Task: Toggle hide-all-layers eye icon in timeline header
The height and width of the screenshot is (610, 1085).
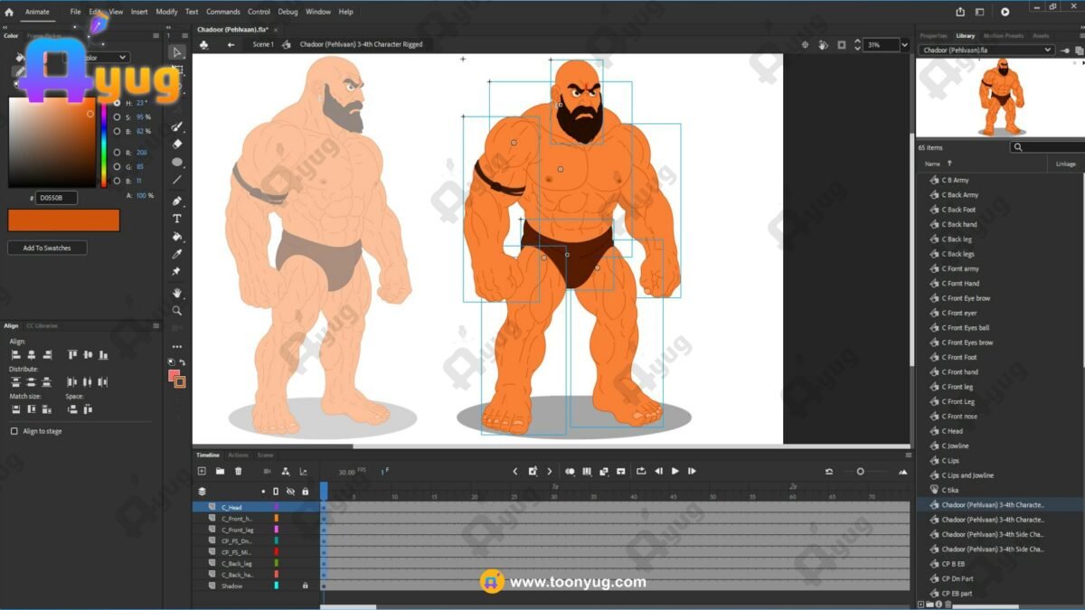Action: click(x=290, y=492)
